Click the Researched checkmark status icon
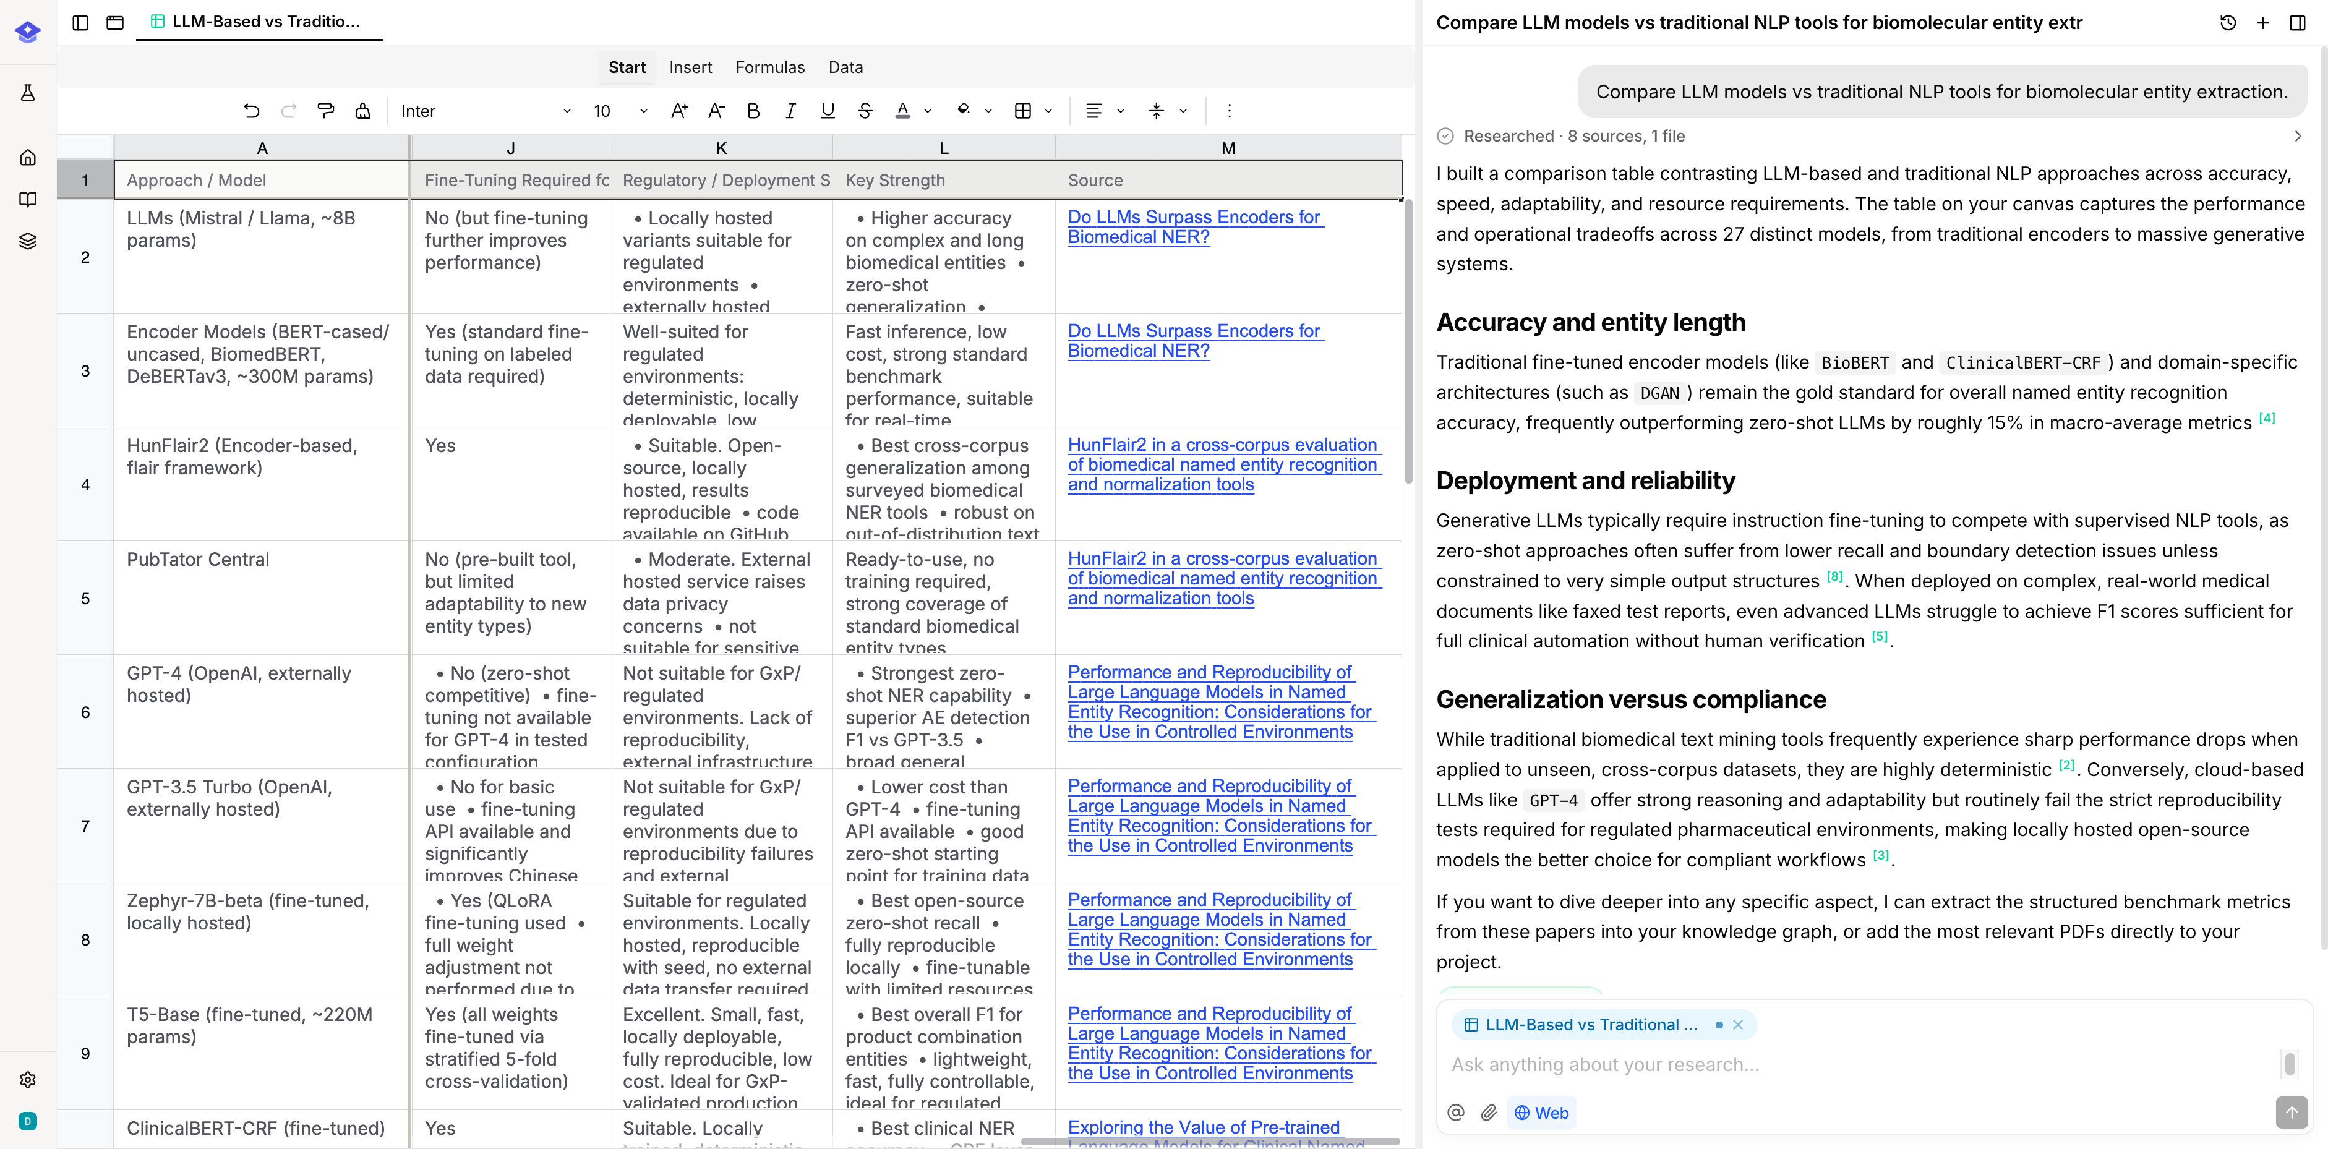This screenshot has height=1149, width=2328. tap(1445, 137)
